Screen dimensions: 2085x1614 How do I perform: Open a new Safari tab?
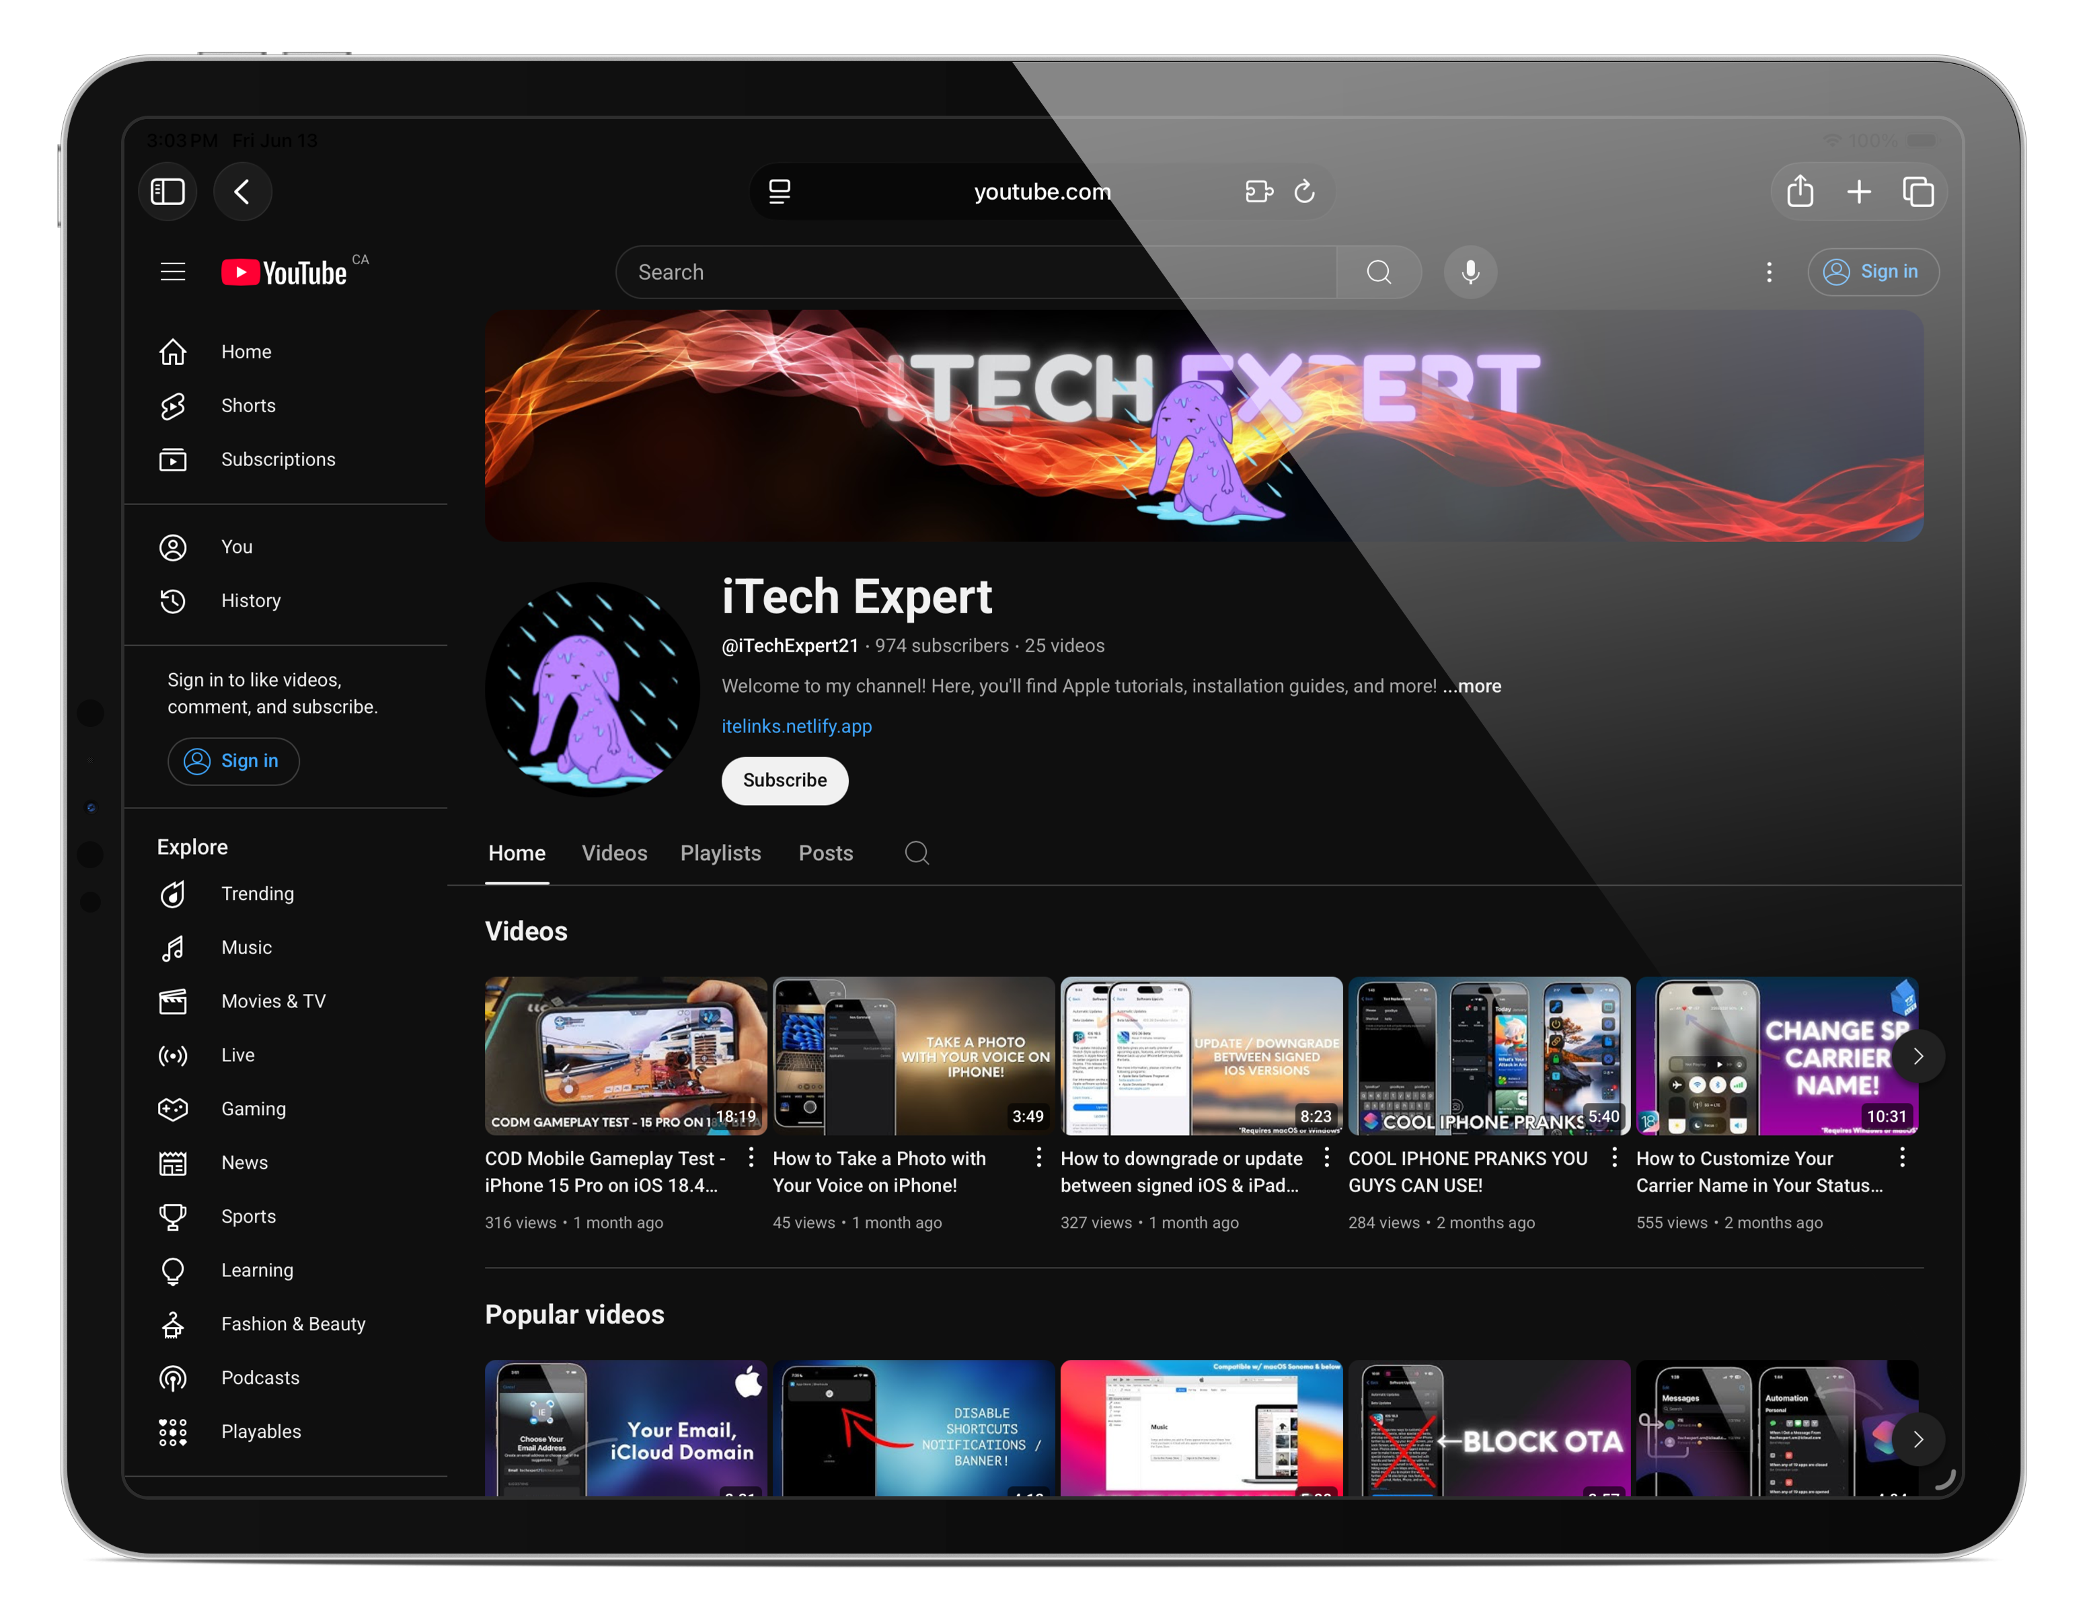[1859, 192]
